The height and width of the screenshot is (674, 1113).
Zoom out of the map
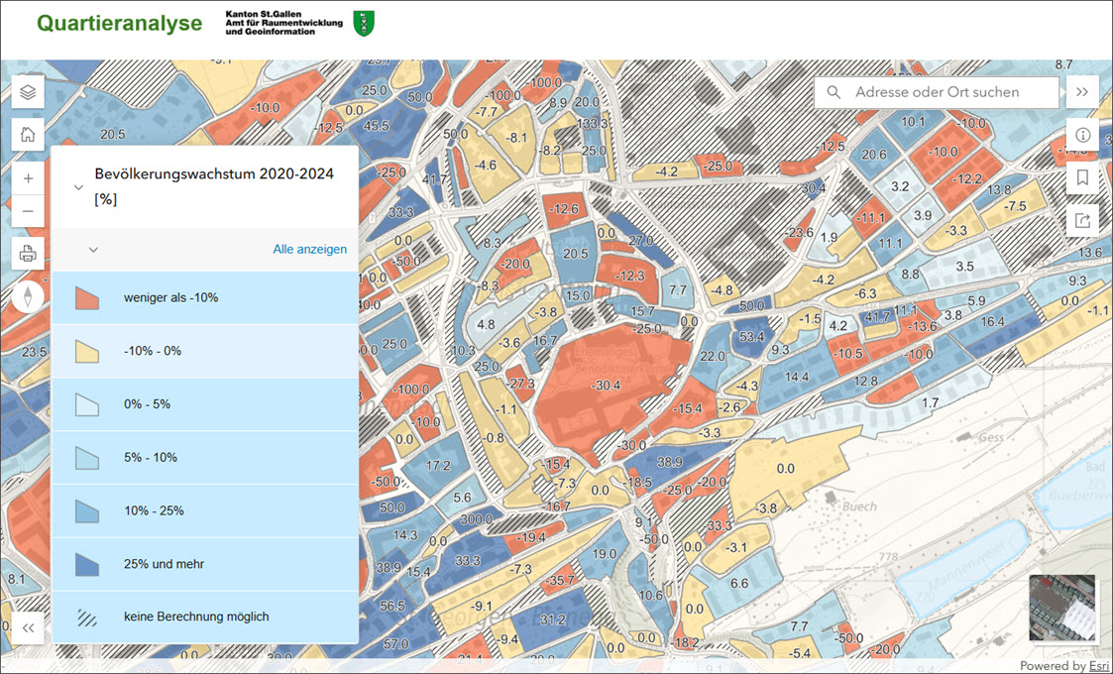click(28, 211)
